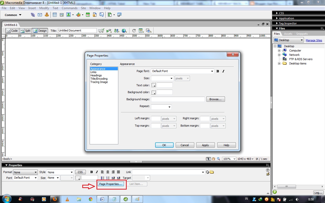Toggle Italic next to Page font
The height and width of the screenshot is (203, 325).
coord(223,71)
